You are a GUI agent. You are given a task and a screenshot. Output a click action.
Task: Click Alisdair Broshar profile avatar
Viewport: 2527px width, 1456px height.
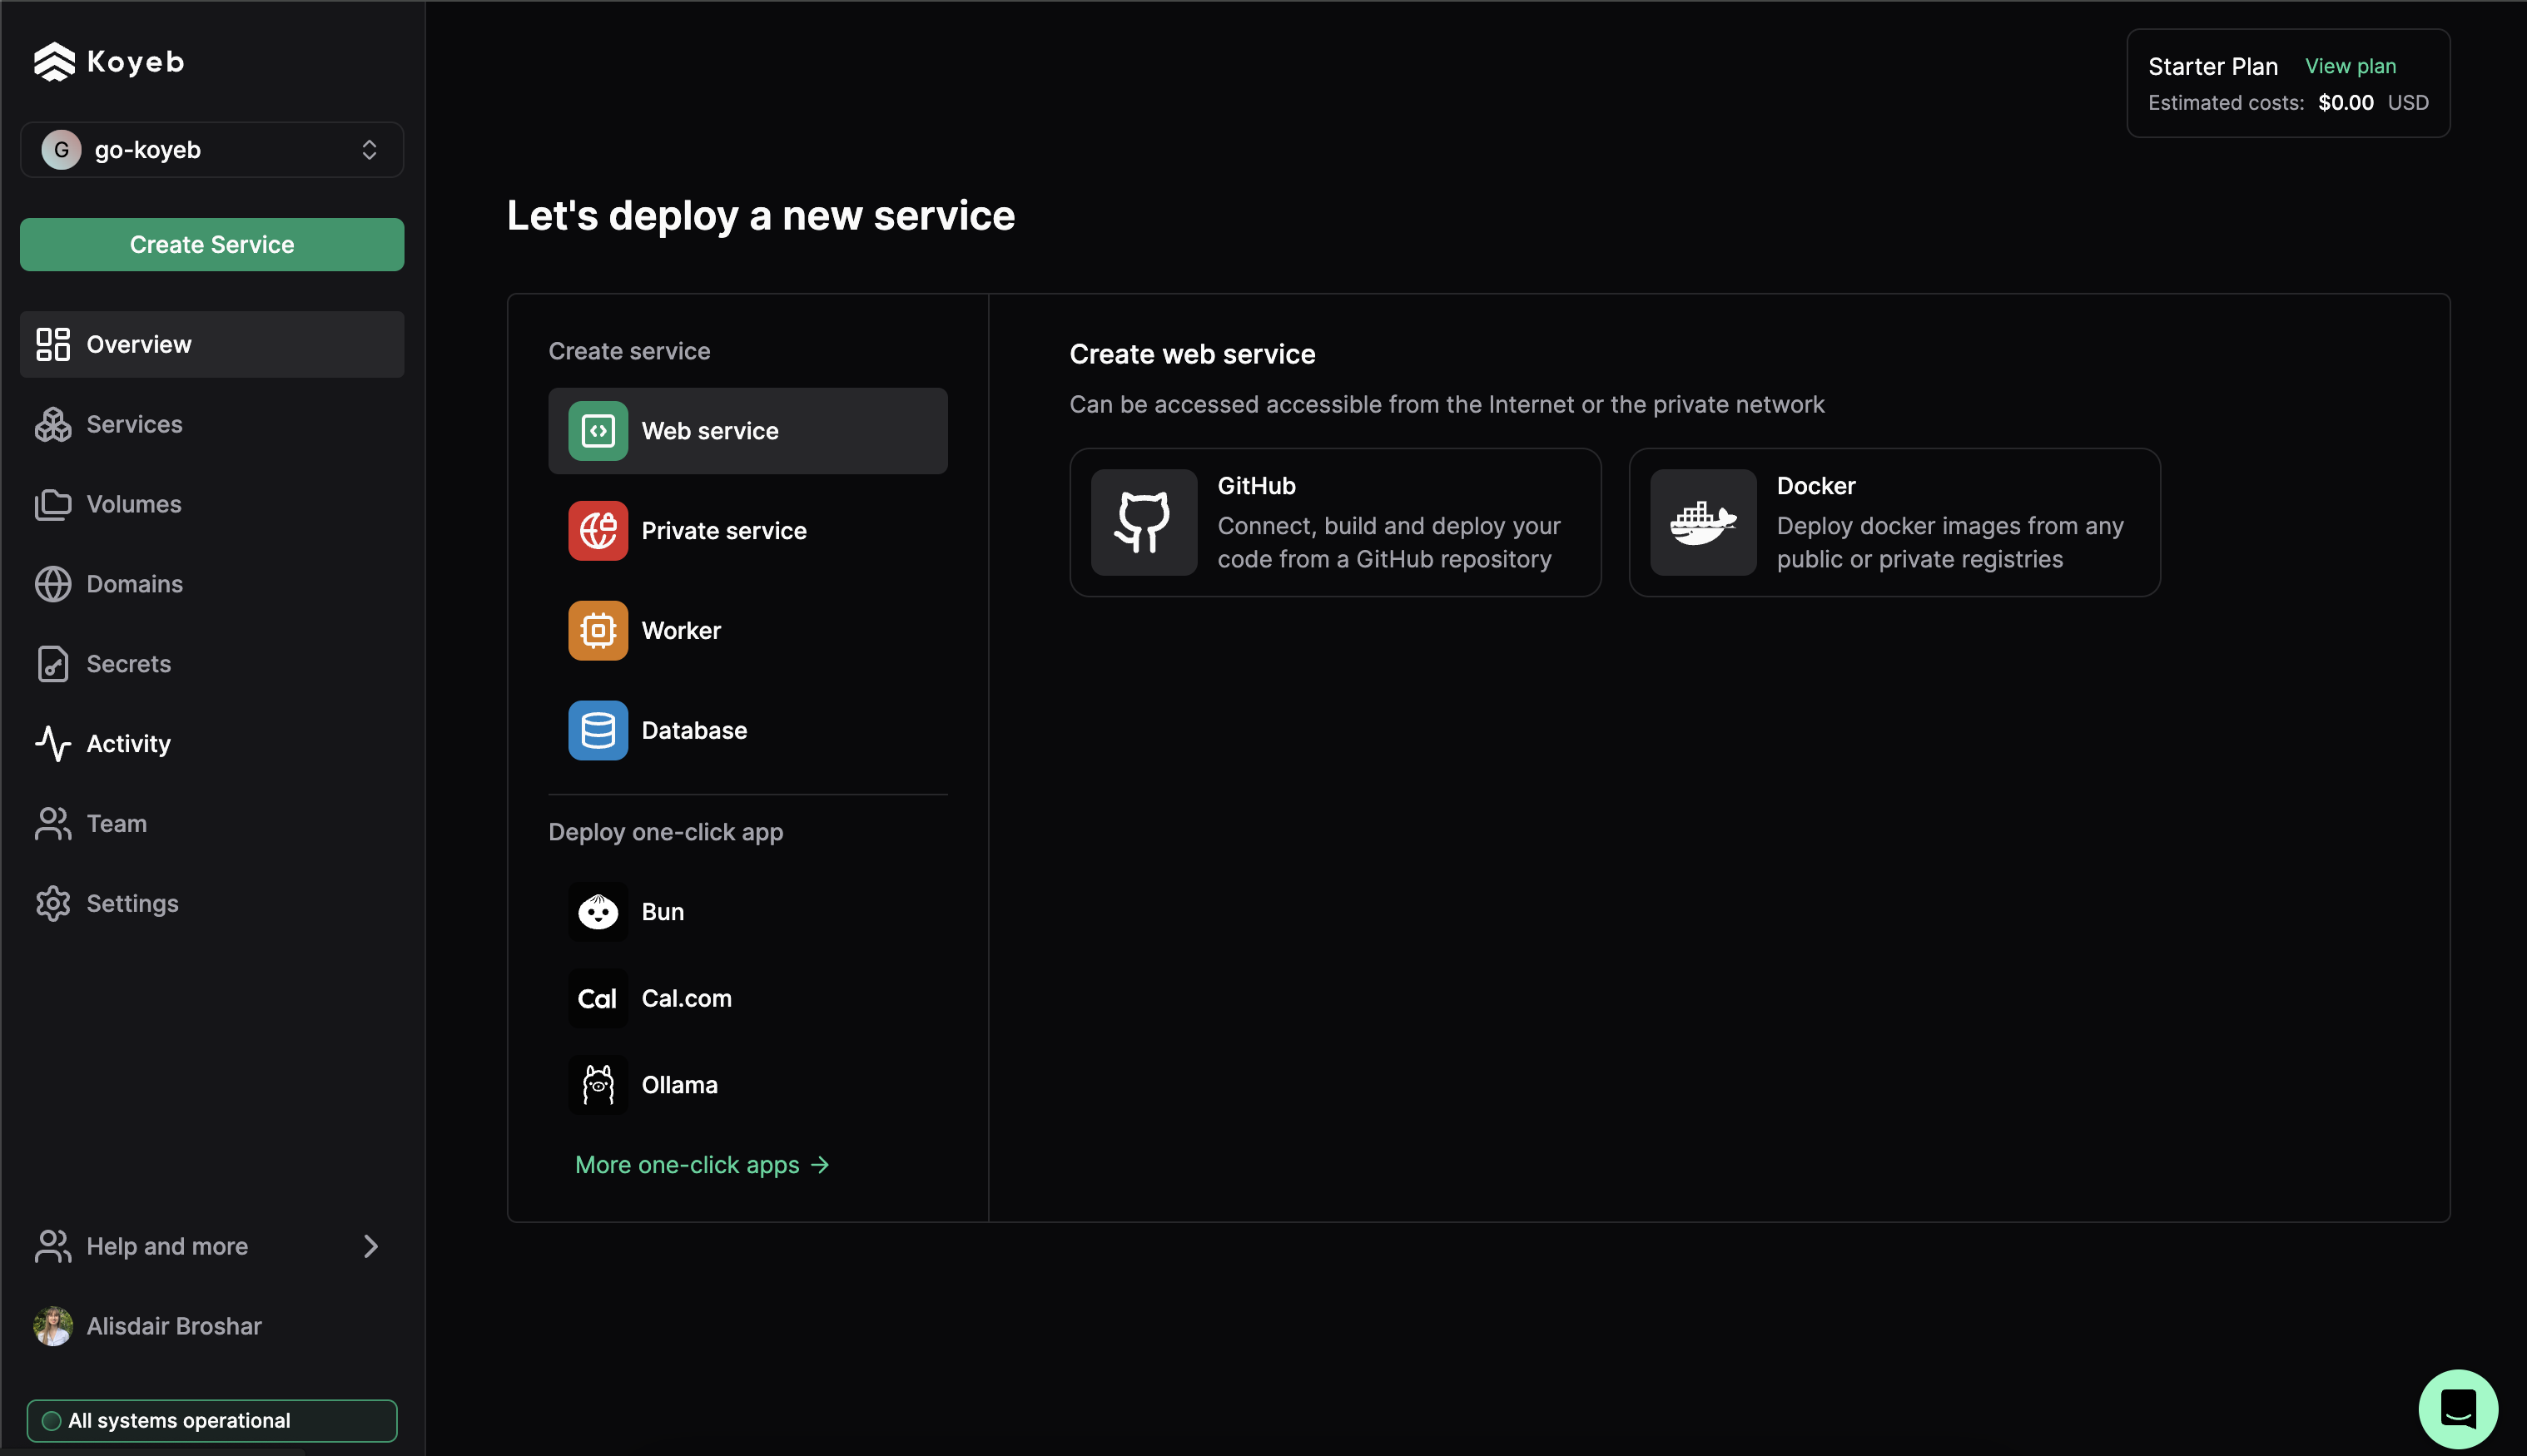[53, 1326]
